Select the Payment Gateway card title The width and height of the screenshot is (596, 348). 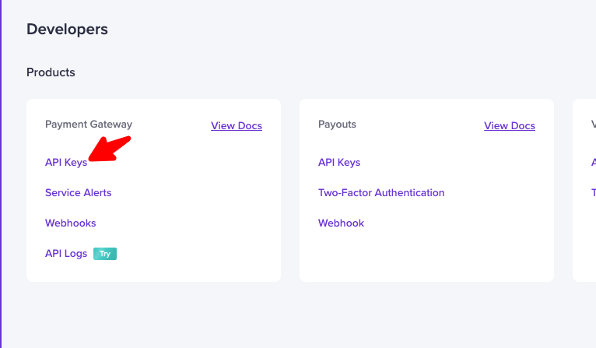89,125
